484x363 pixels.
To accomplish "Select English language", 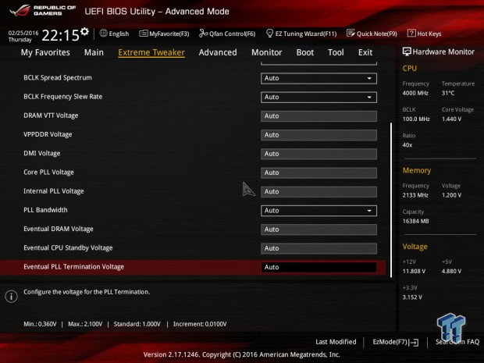I will [x=119, y=34].
